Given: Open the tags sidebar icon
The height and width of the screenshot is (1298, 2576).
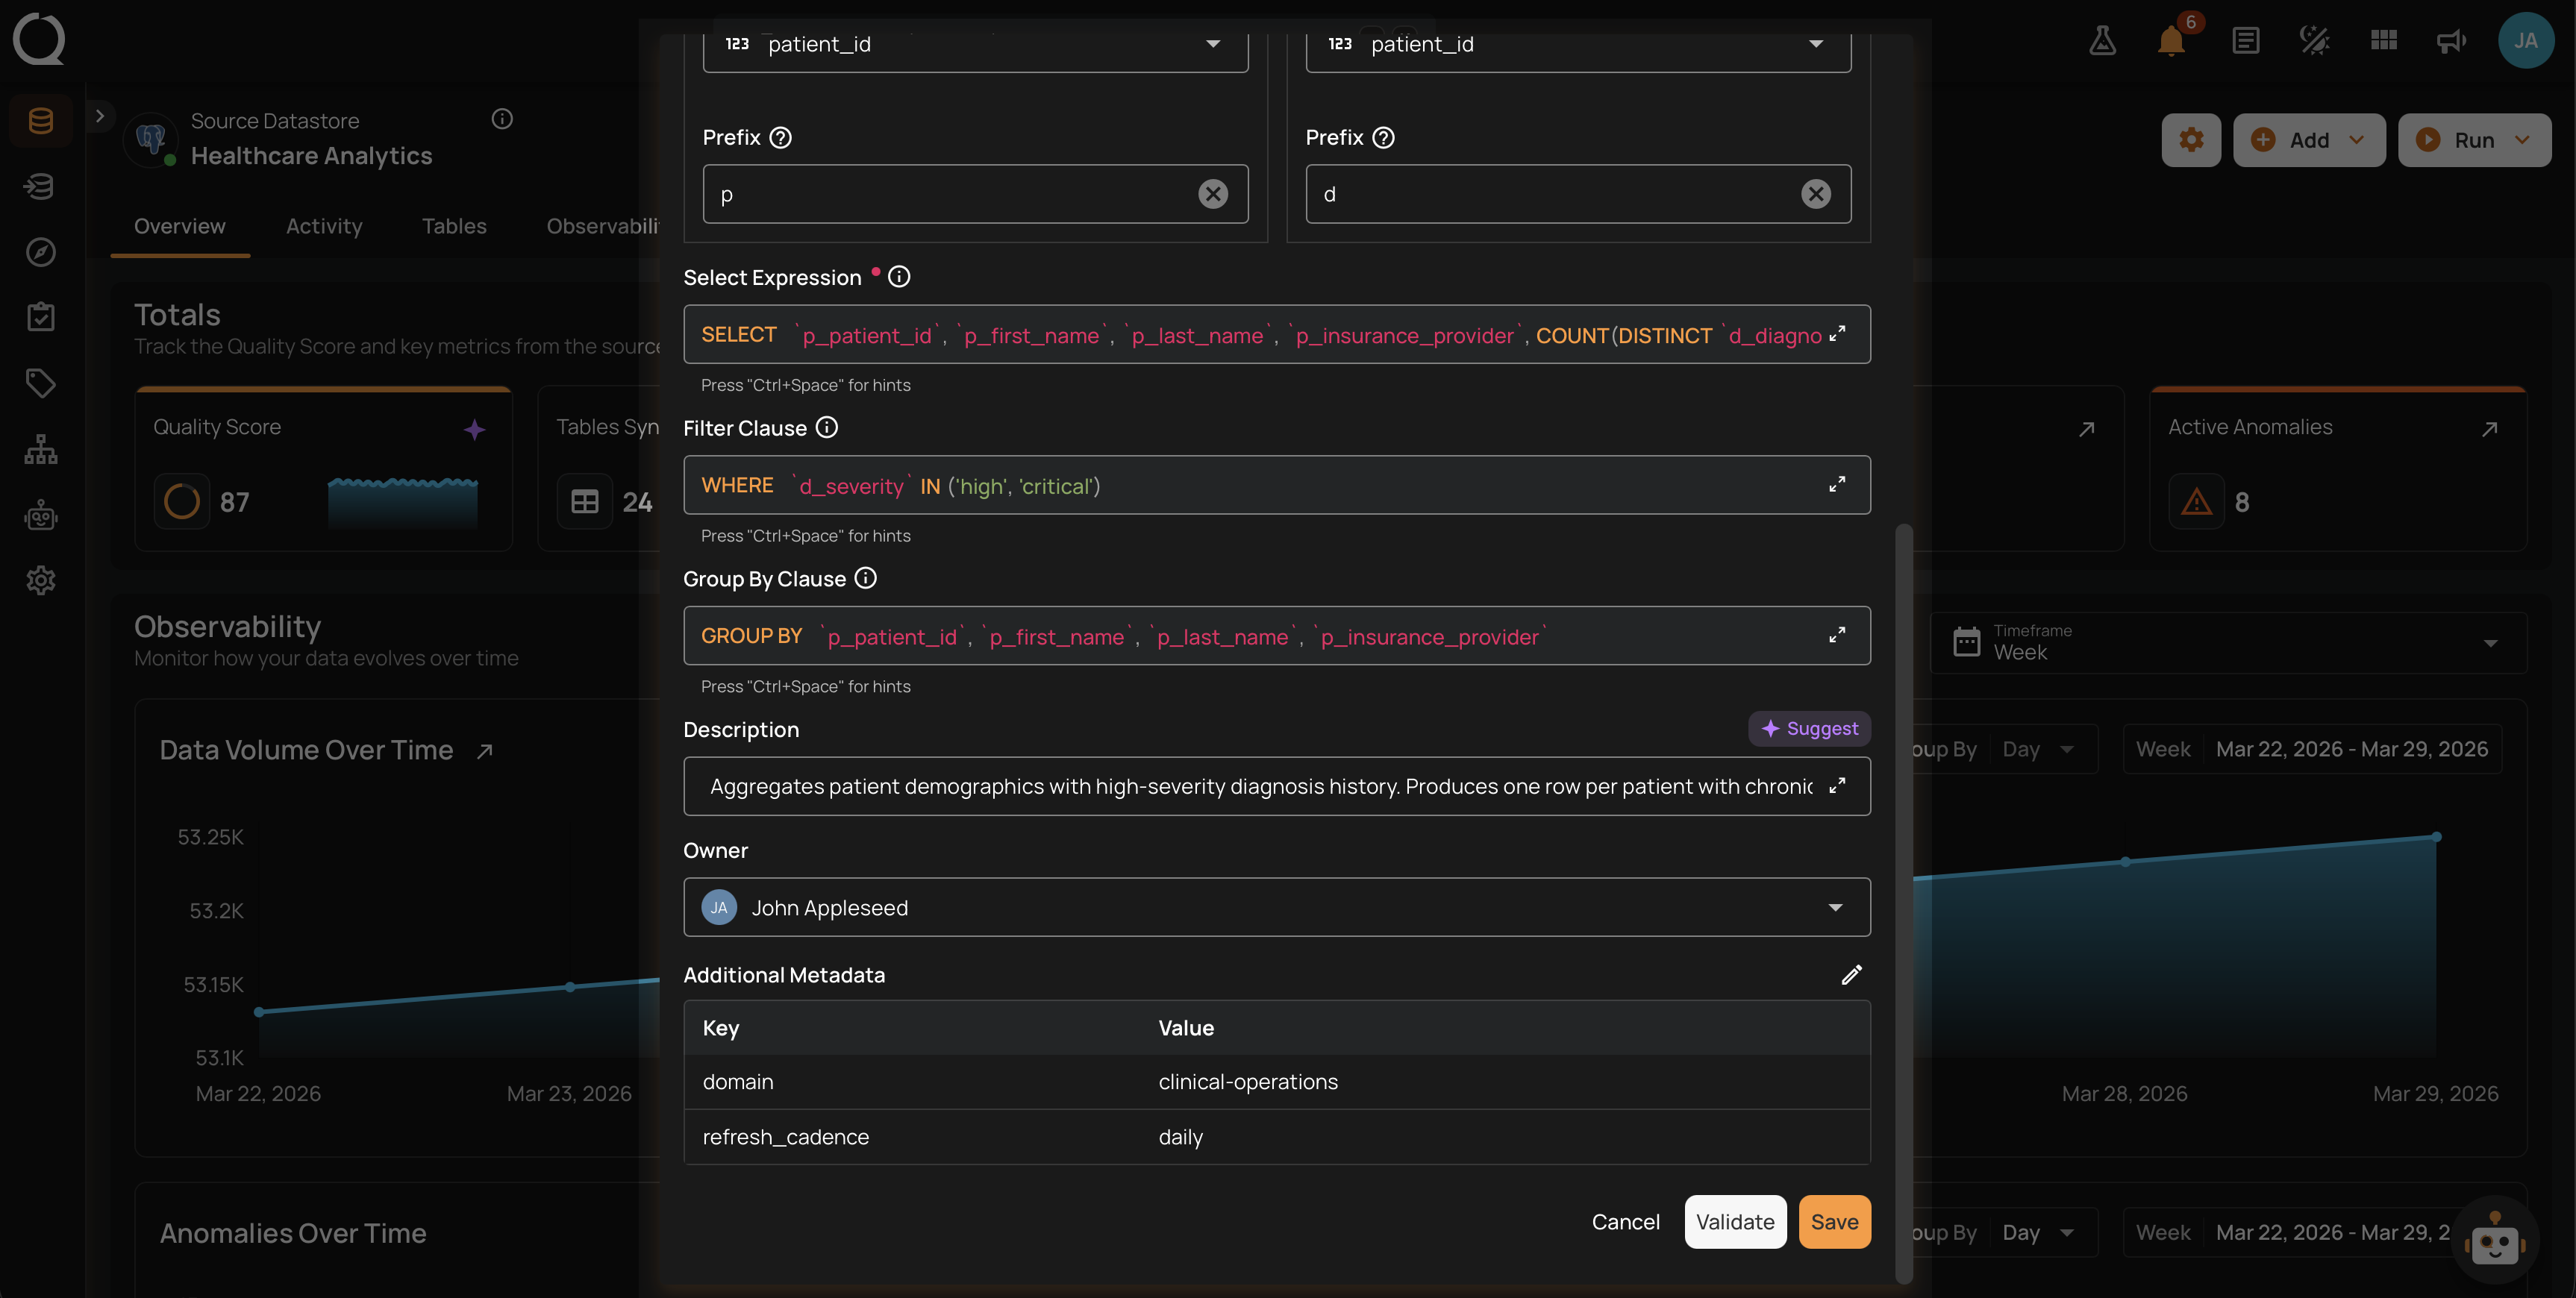Looking at the screenshot, I should [x=40, y=383].
